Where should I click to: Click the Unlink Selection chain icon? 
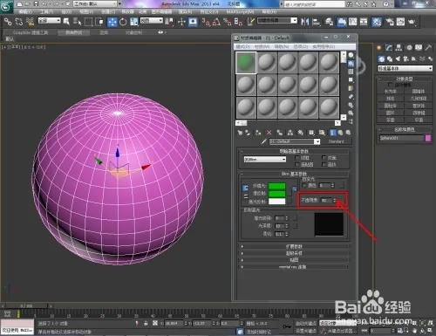pyautogui.click(x=19, y=22)
